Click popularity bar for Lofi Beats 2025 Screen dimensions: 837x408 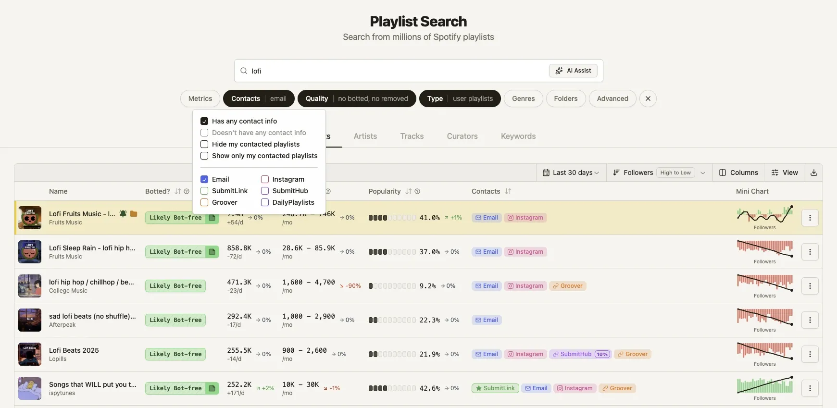(392, 354)
